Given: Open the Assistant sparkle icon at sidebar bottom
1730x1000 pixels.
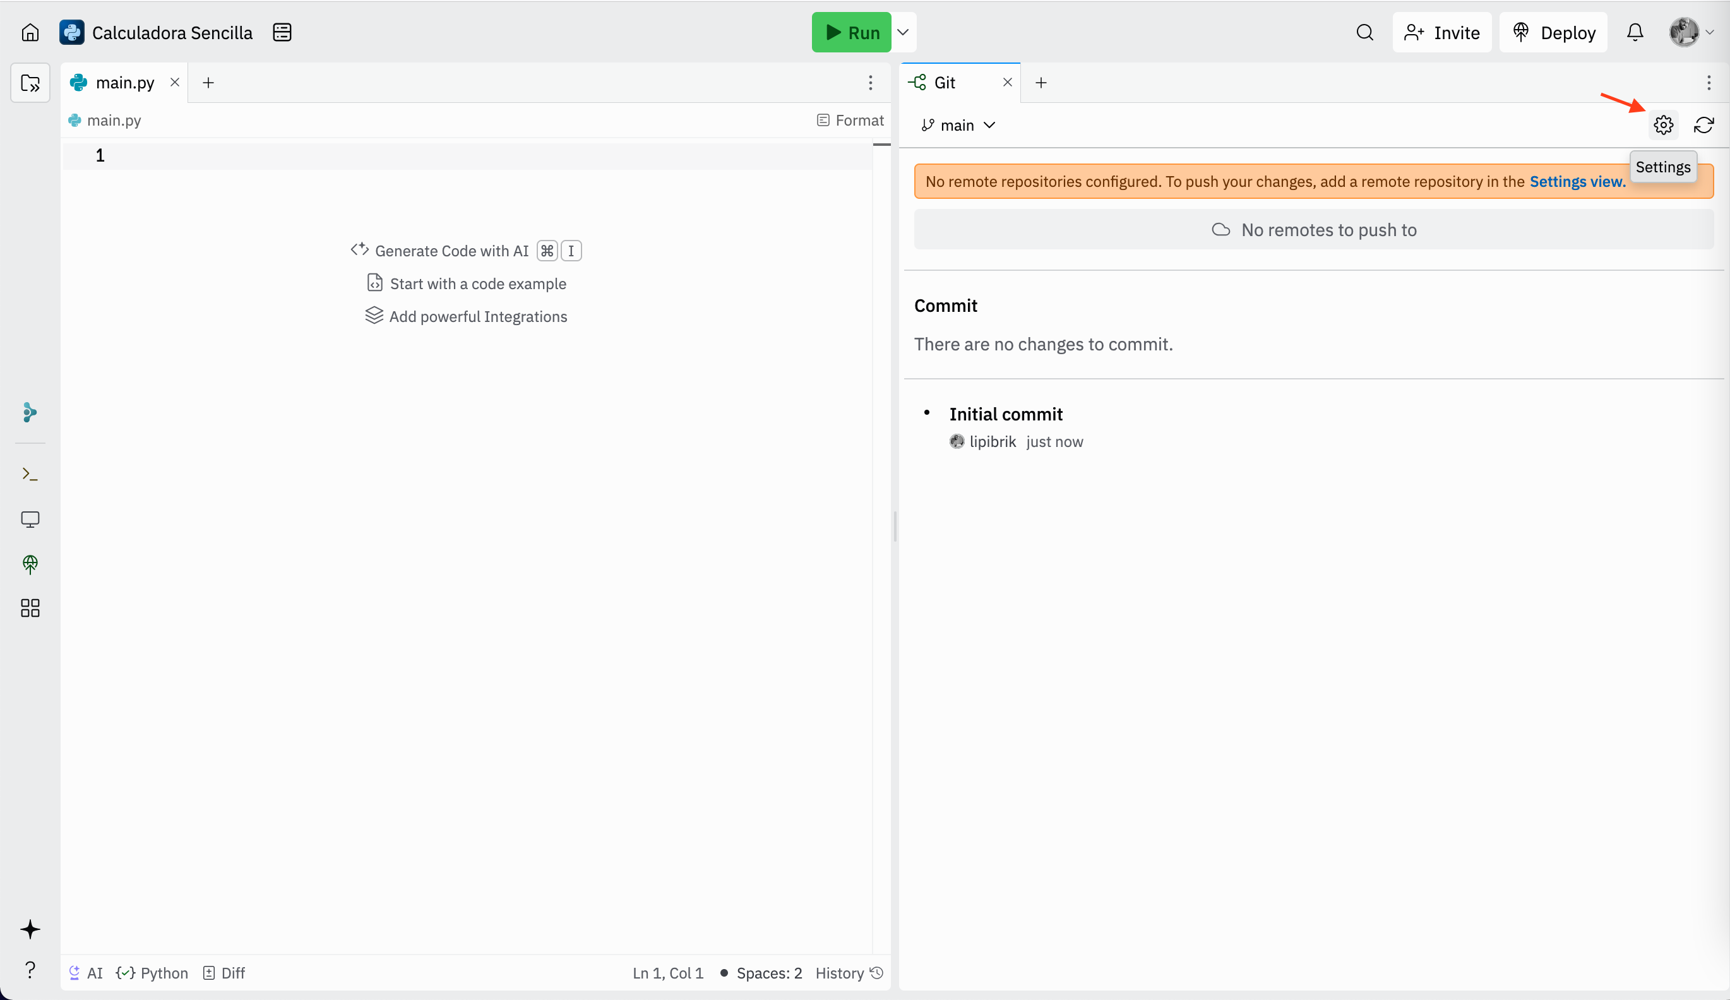Looking at the screenshot, I should pos(30,931).
